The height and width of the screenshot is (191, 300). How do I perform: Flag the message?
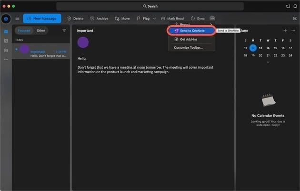pyautogui.click(x=143, y=19)
